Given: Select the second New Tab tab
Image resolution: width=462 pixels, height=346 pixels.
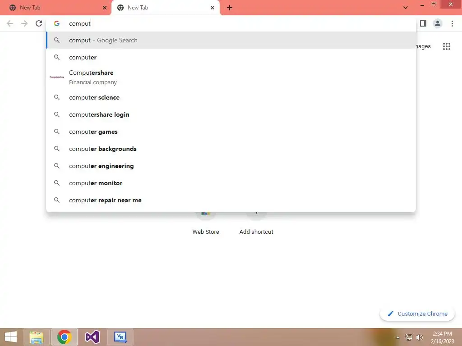Looking at the screenshot, I should [165, 8].
